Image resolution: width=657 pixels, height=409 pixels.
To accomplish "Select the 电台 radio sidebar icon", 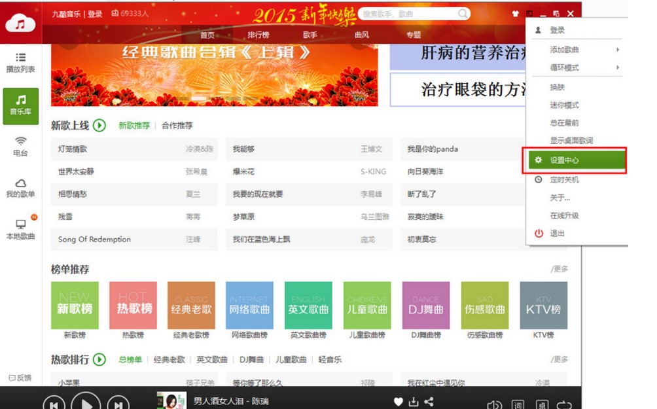I will [x=20, y=146].
